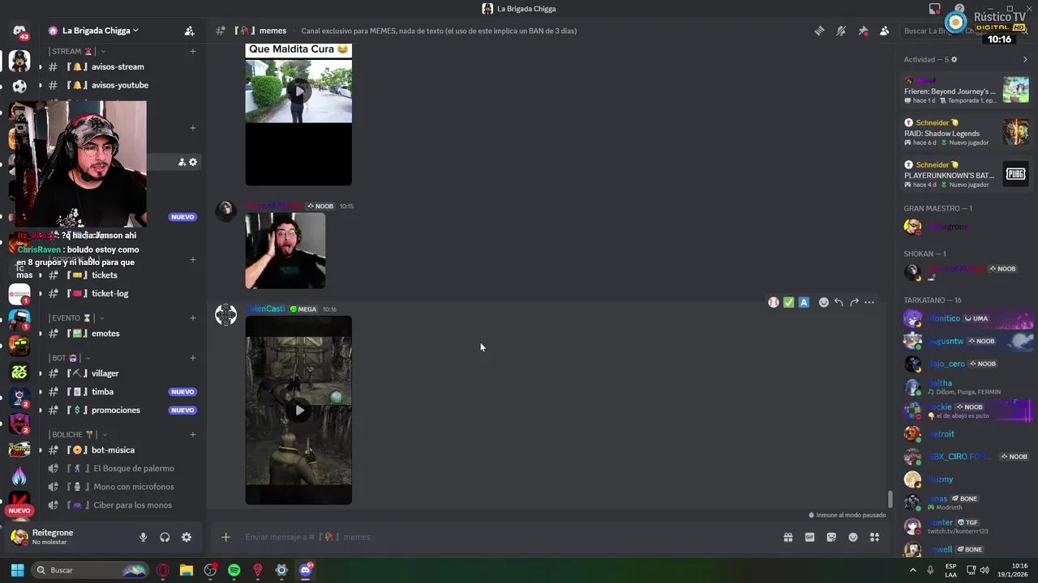Screen dimensions: 1038x583
Task: Open the excited man GIF thumbnail
Action: pyautogui.click(x=285, y=250)
